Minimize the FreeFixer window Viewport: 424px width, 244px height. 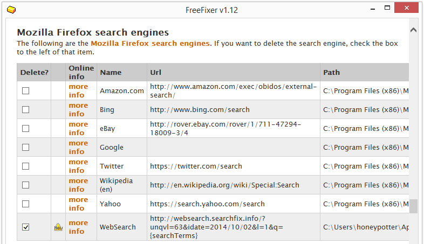click(373, 9)
